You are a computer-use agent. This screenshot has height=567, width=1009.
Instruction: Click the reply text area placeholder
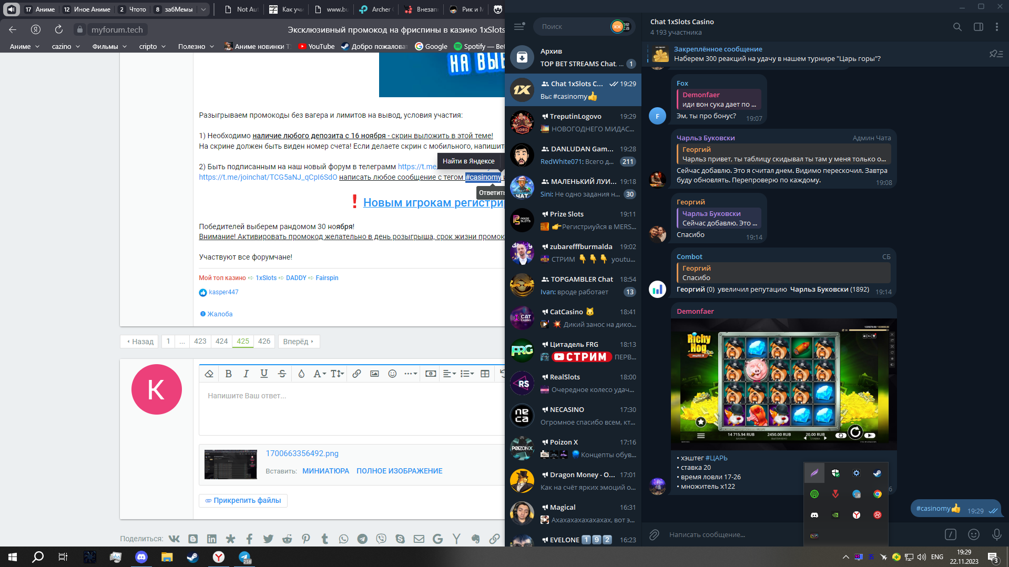click(x=247, y=396)
